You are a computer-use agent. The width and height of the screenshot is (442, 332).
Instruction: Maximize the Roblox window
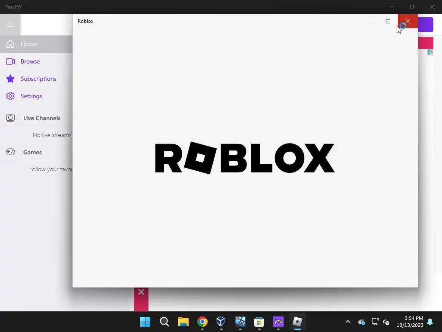[x=388, y=21]
